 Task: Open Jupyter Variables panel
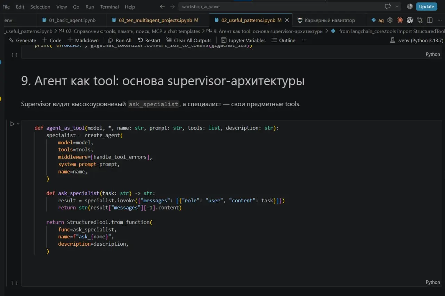[x=243, y=40]
